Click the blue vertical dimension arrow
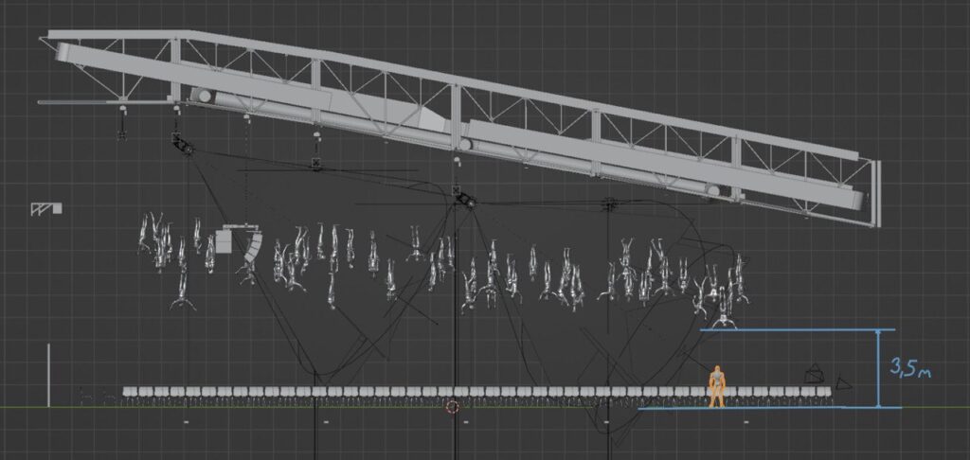The height and width of the screenshot is (460, 970). (878, 369)
